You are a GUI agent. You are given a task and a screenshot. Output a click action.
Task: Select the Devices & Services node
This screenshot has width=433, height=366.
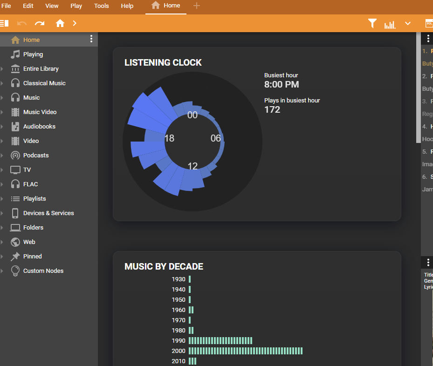pos(48,213)
